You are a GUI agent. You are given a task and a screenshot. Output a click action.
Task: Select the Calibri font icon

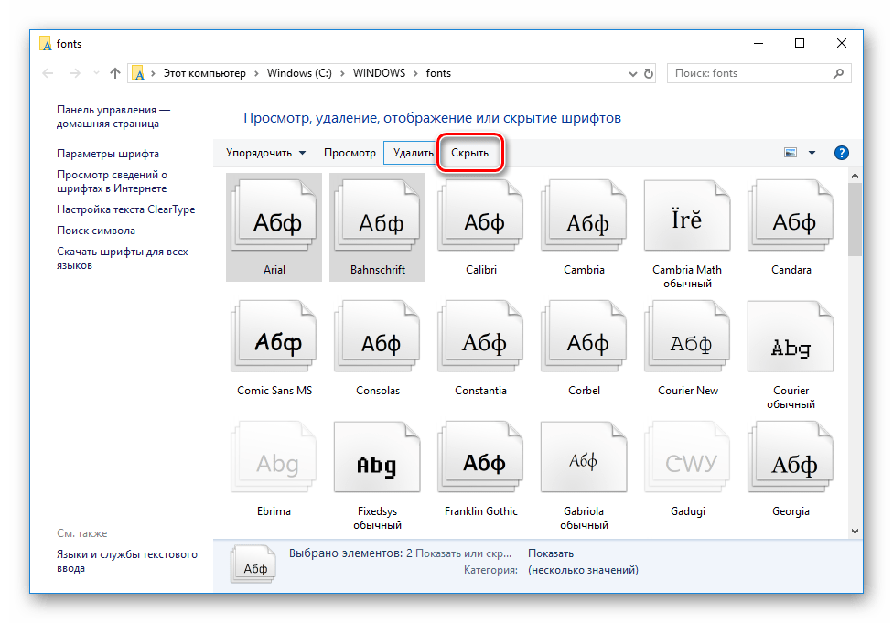480,220
